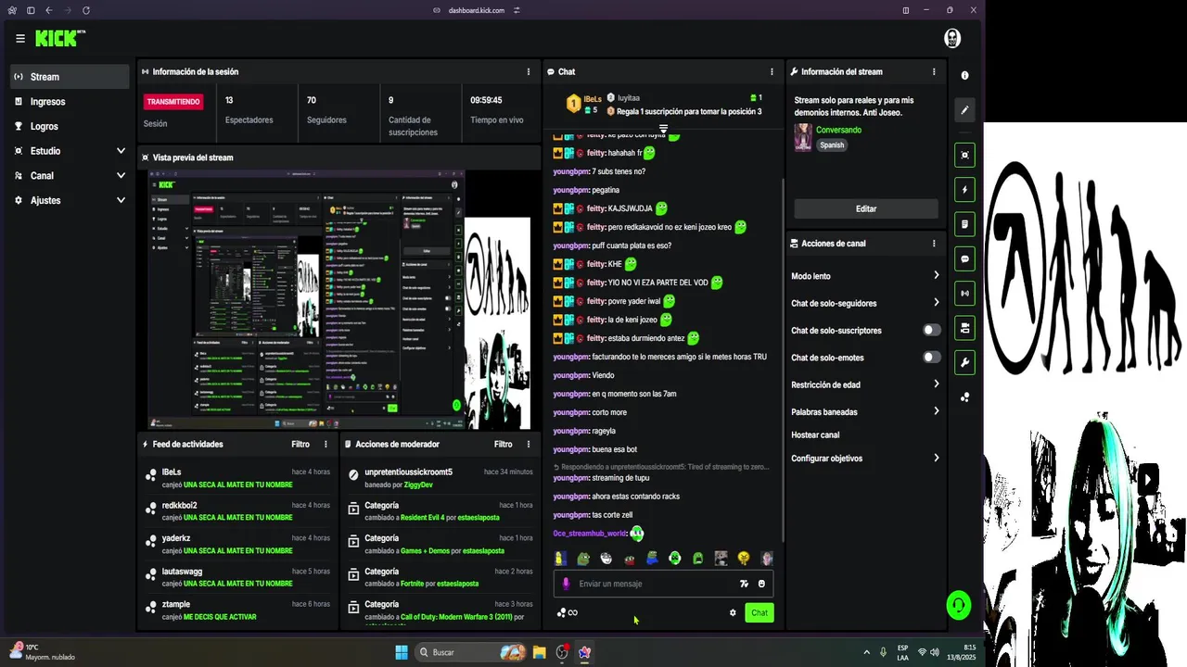Toggle the broadcast signal widget icon
The width and height of the screenshot is (1187, 667).
[965, 294]
